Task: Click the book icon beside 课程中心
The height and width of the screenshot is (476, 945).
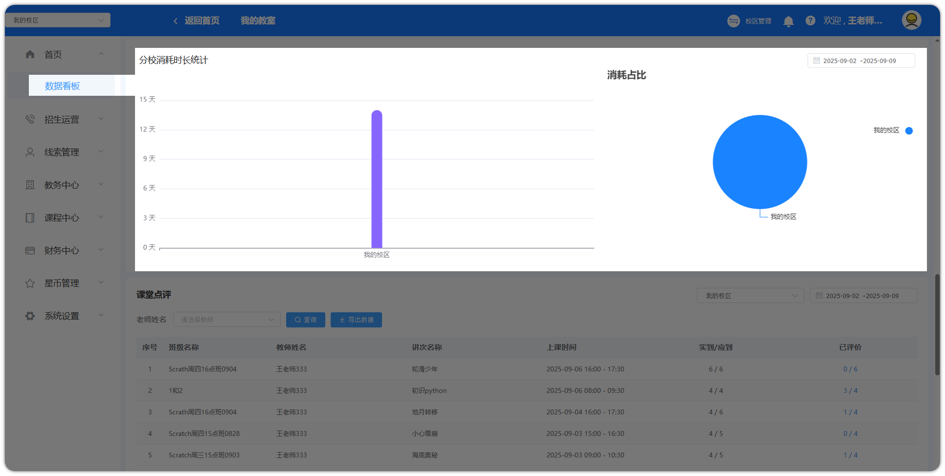Action: point(30,217)
